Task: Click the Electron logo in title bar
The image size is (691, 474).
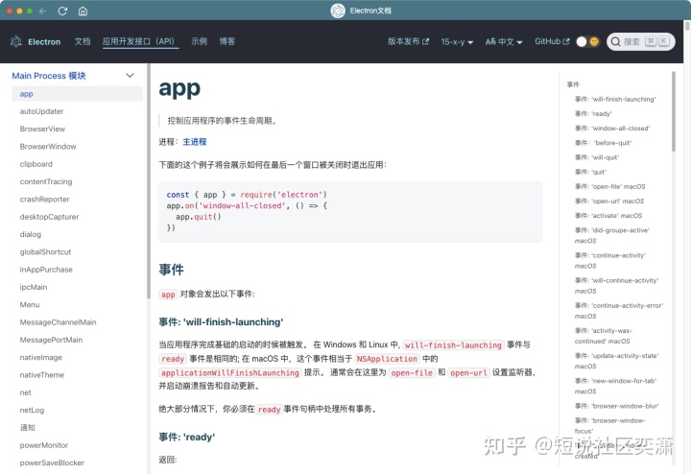Action: pyautogui.click(x=338, y=11)
